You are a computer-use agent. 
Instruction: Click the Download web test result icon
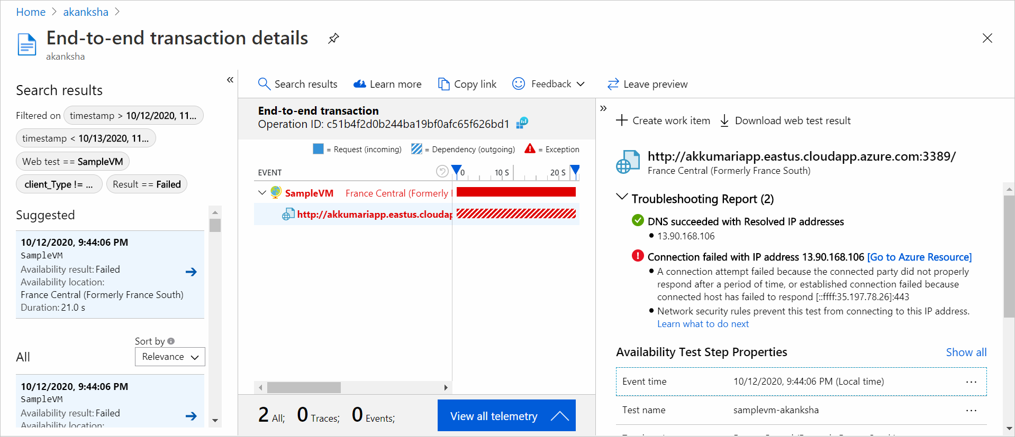724,120
